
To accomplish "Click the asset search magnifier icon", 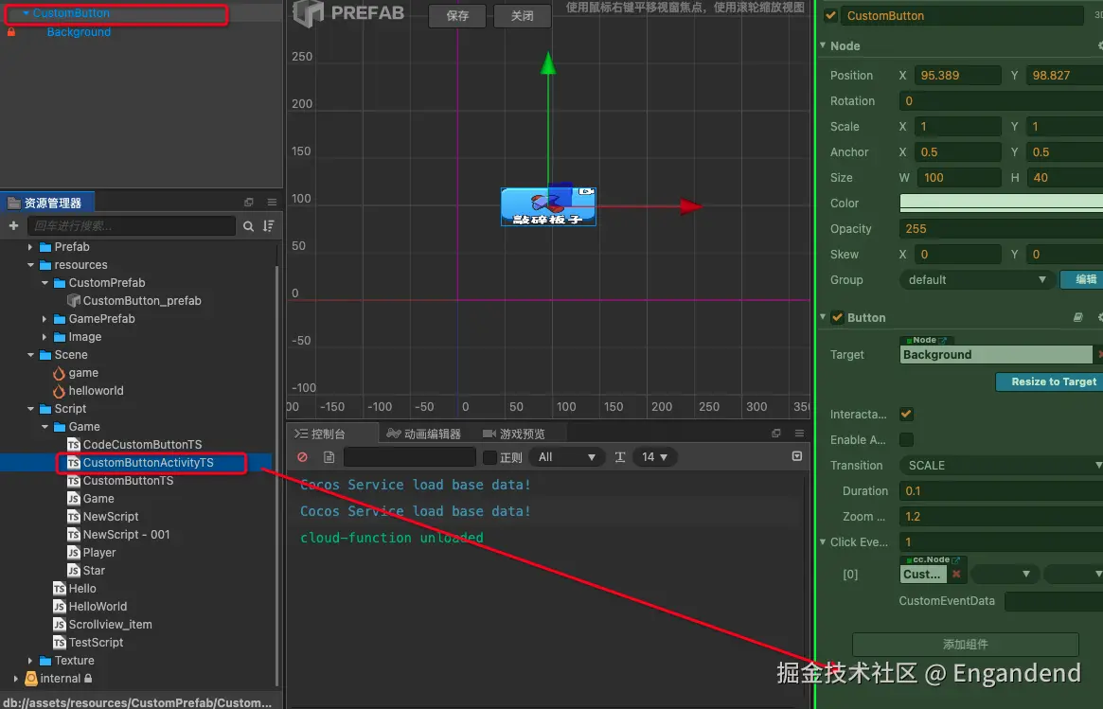I will point(248,226).
